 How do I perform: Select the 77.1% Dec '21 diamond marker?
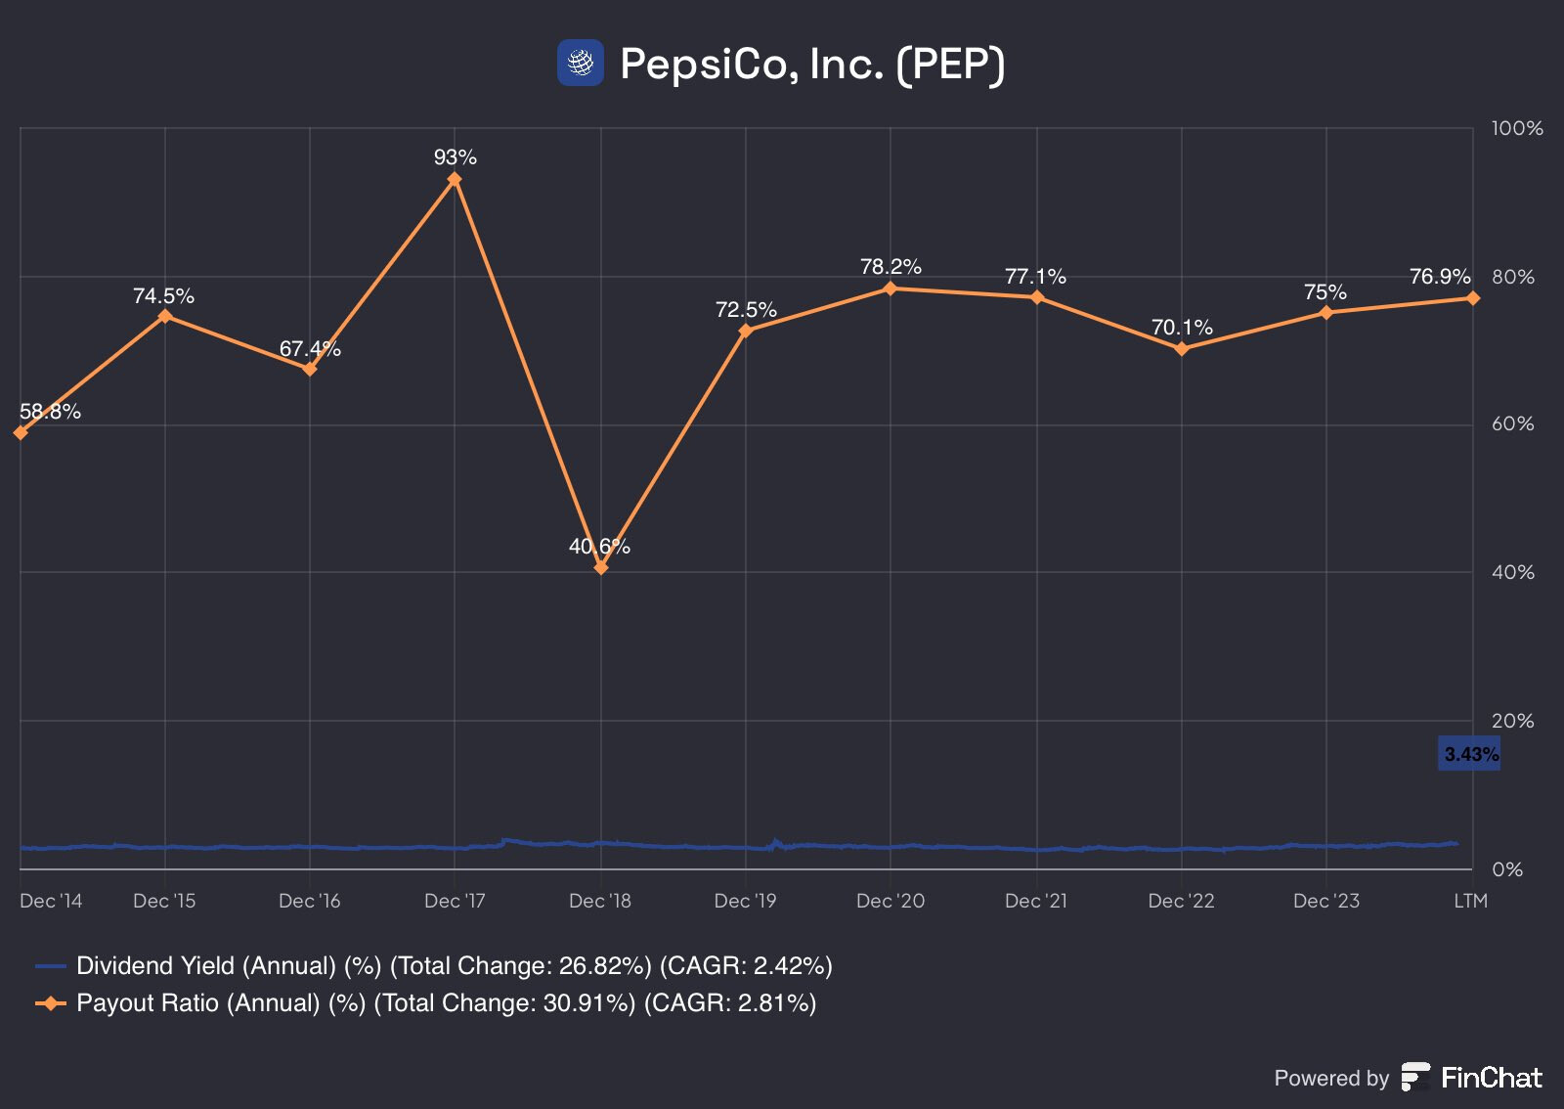[1037, 296]
